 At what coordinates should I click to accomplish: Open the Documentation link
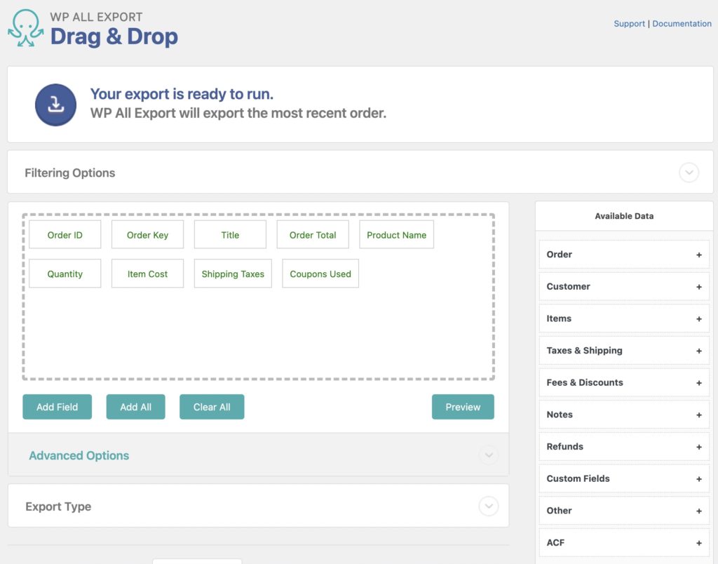coord(682,23)
